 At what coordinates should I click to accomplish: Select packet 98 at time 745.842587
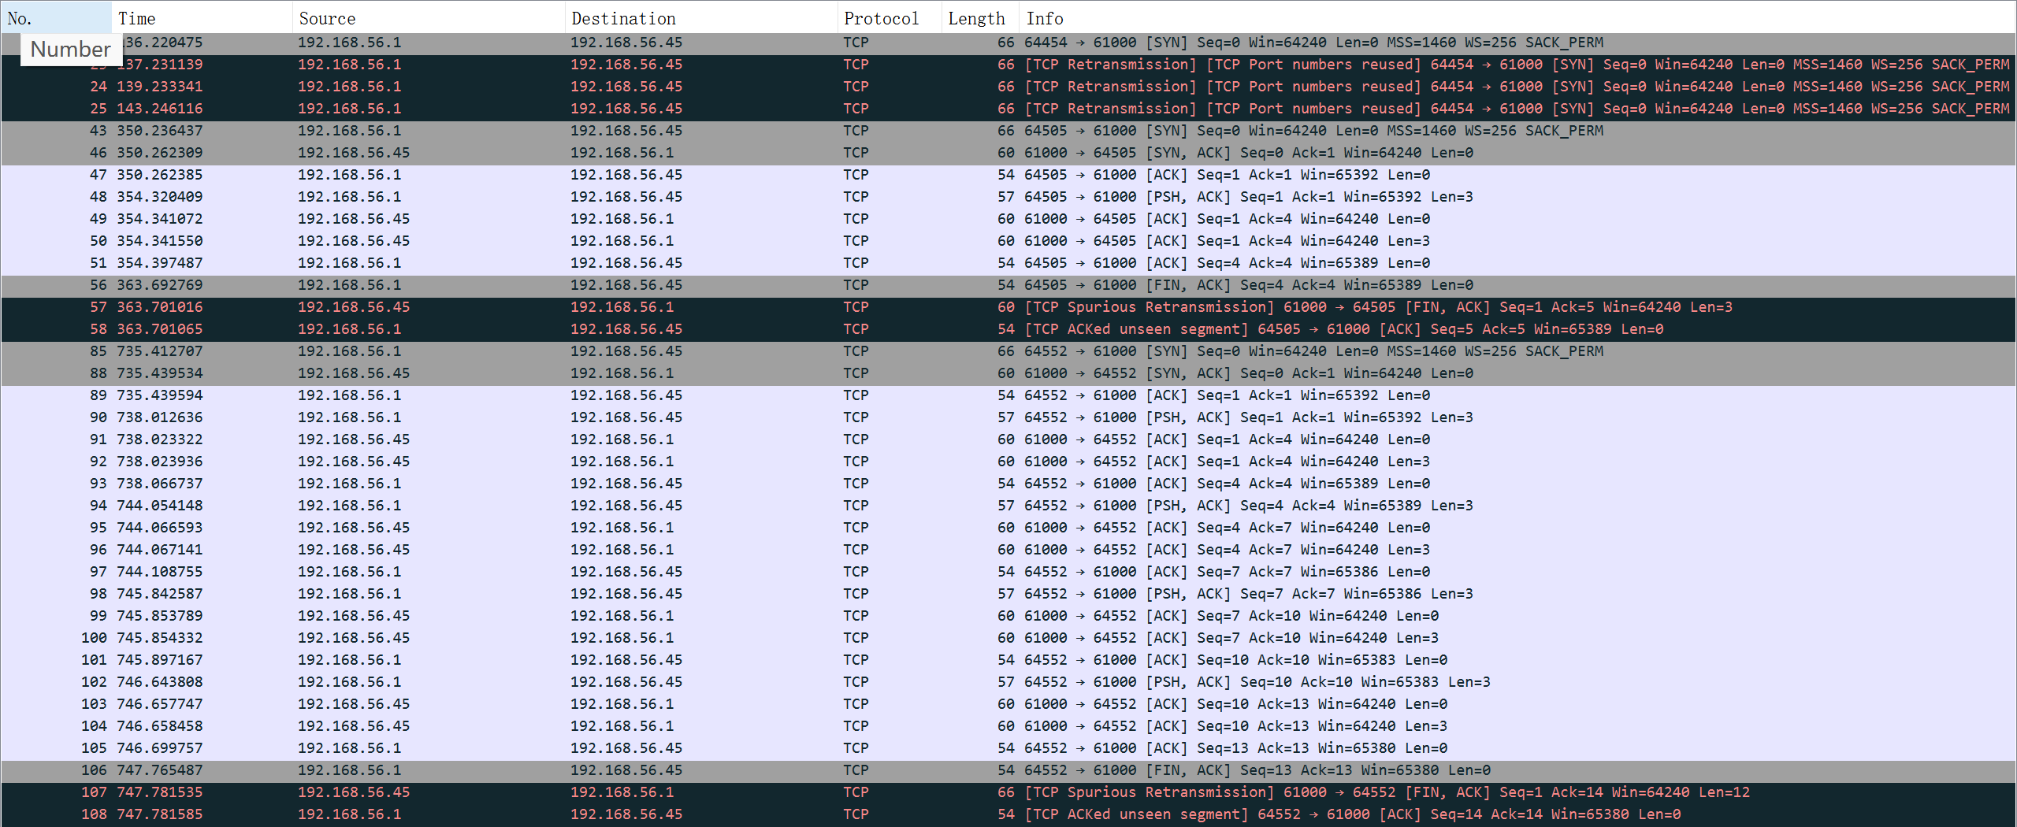tap(1008, 594)
